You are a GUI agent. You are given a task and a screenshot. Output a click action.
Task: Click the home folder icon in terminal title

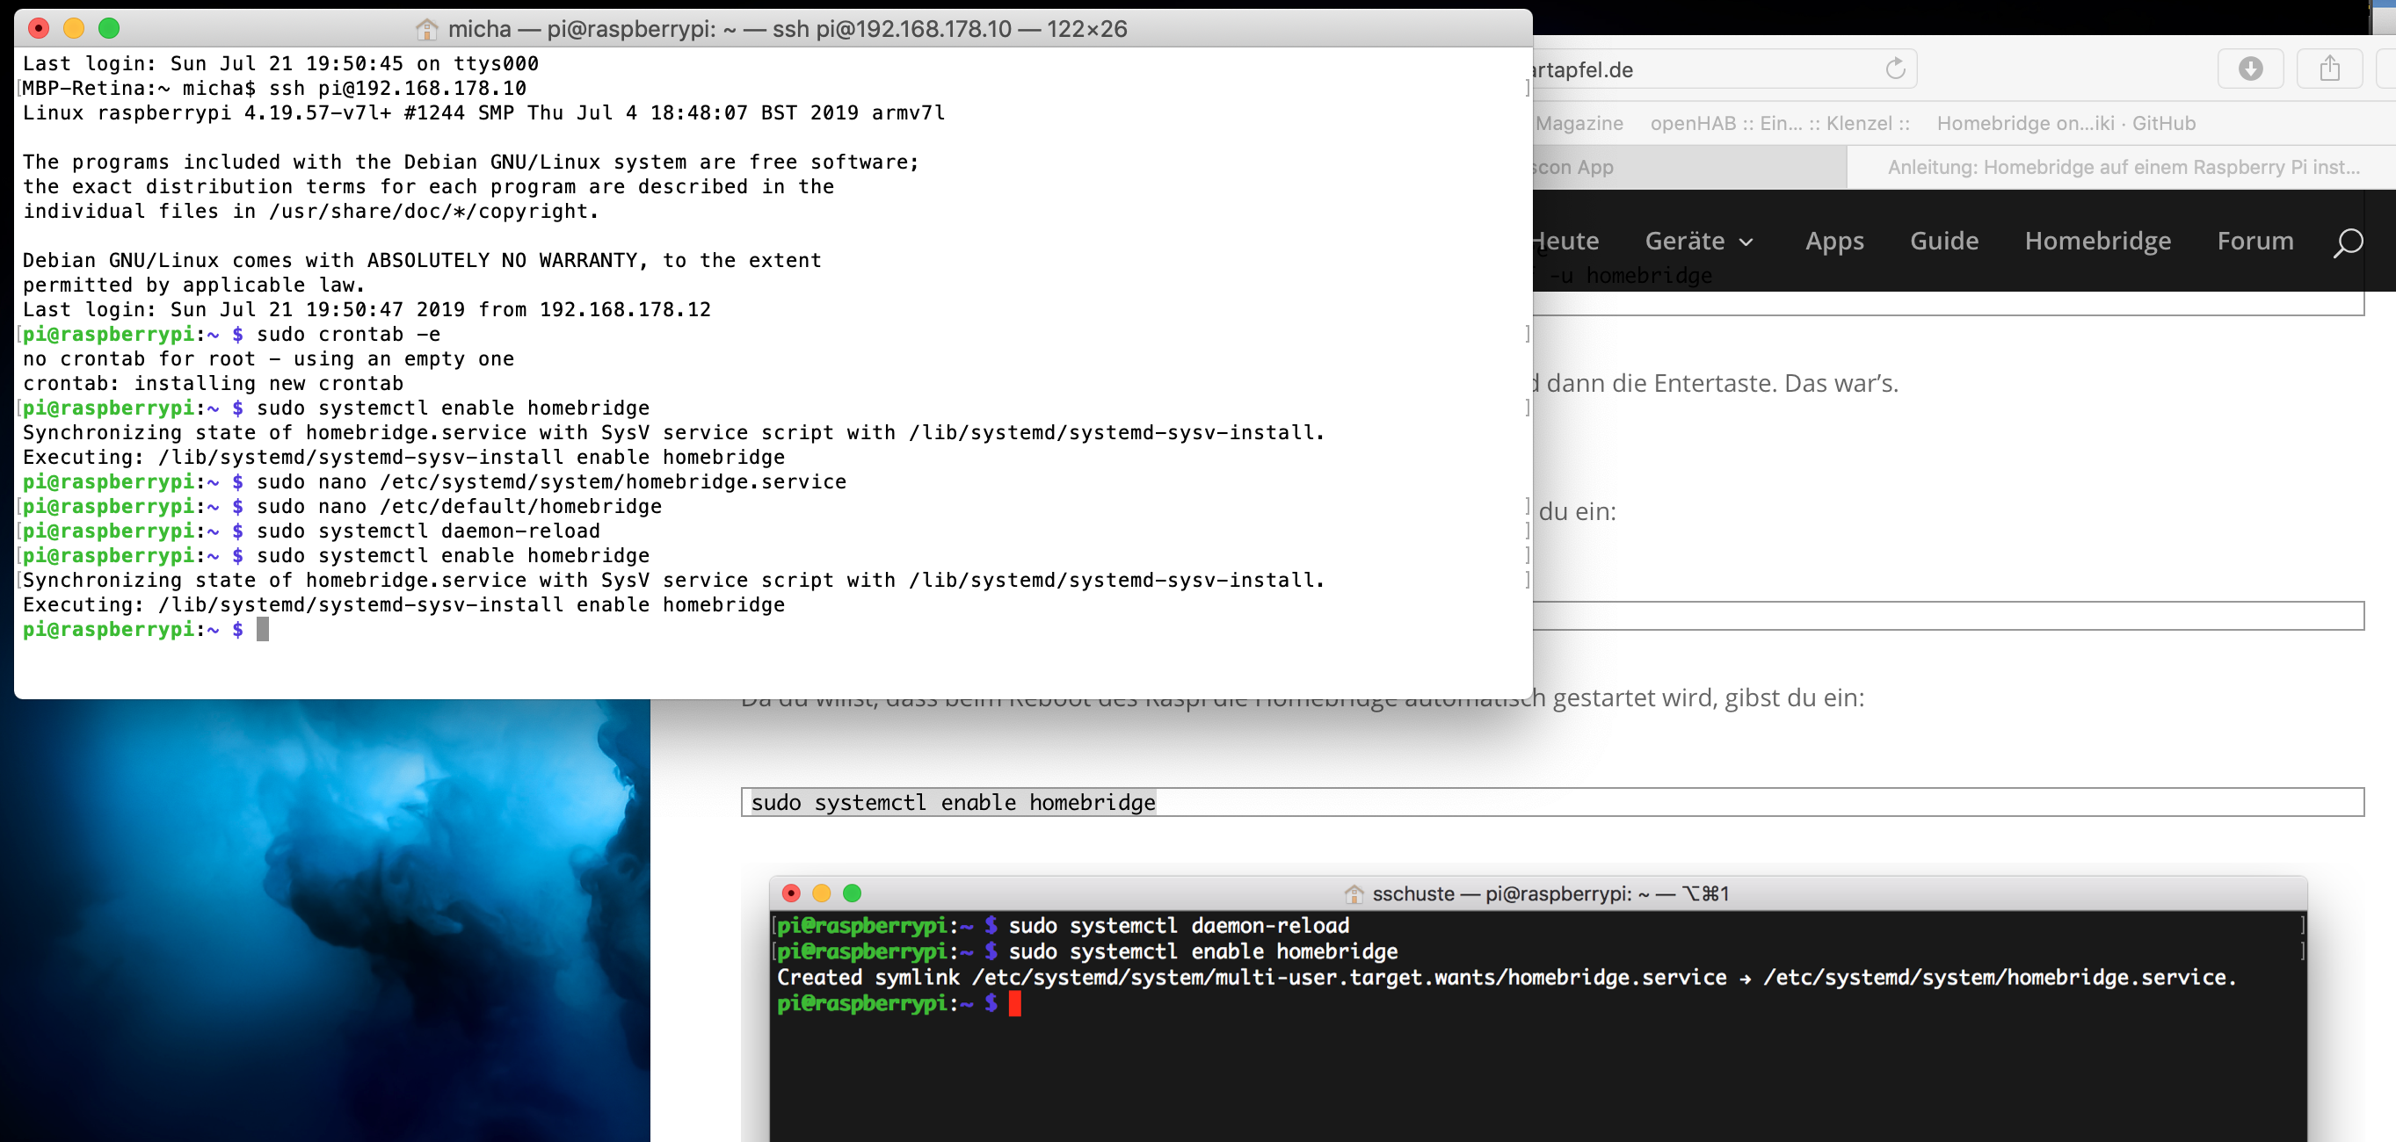point(427,29)
